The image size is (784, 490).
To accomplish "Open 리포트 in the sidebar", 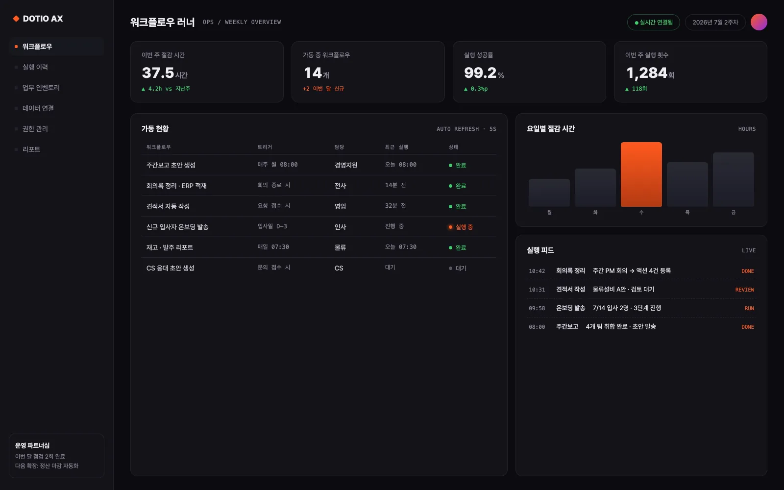I will point(56,149).
